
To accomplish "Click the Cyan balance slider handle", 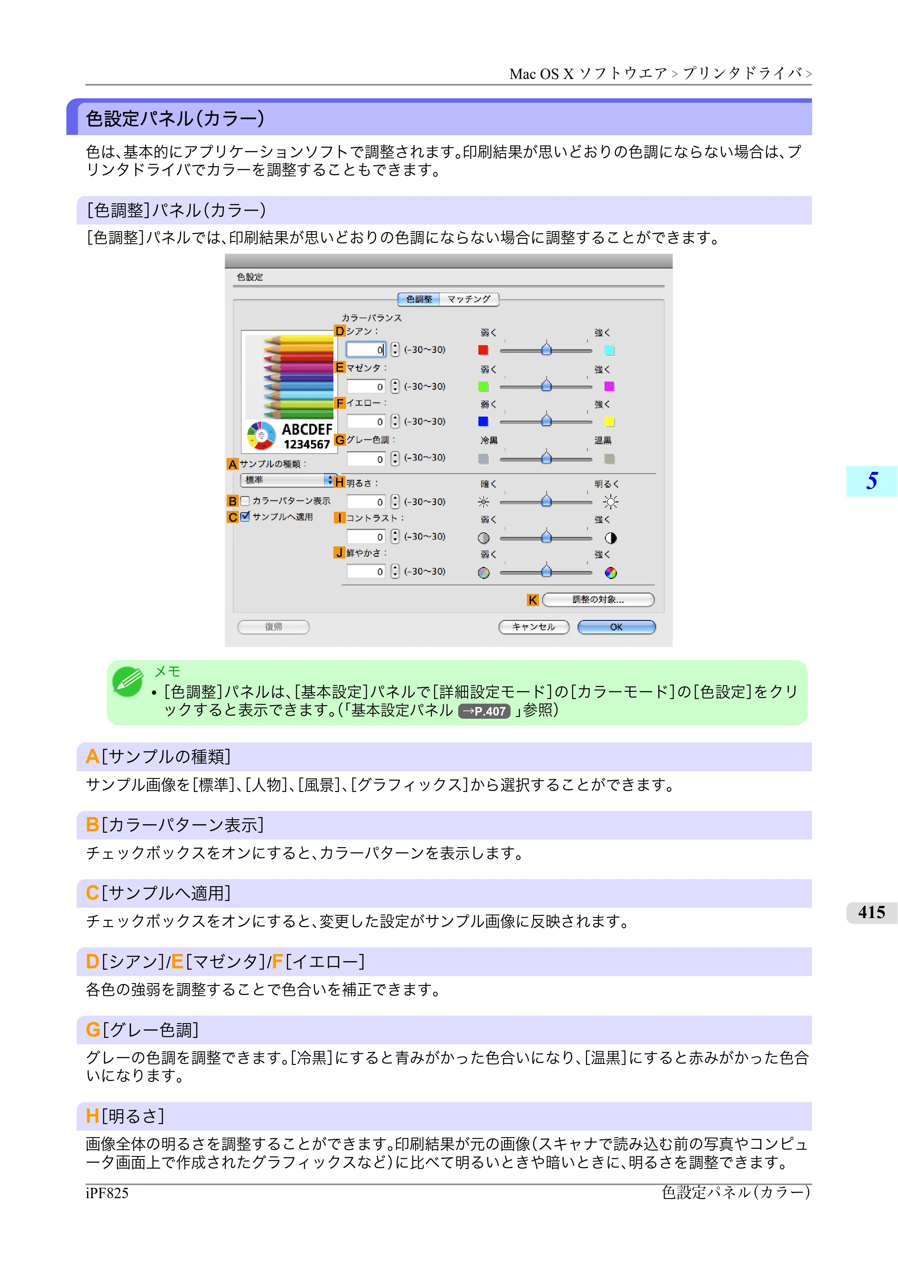I will tap(546, 349).
